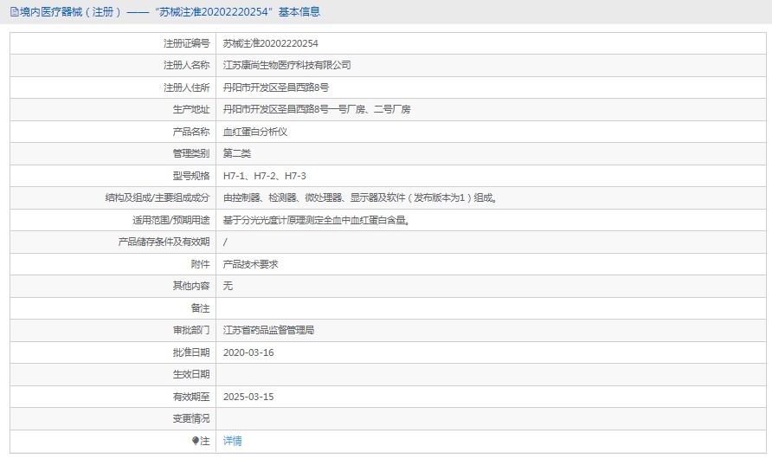Select approval department 江苏省药品监督管理局
The height and width of the screenshot is (459, 772).
268,330
